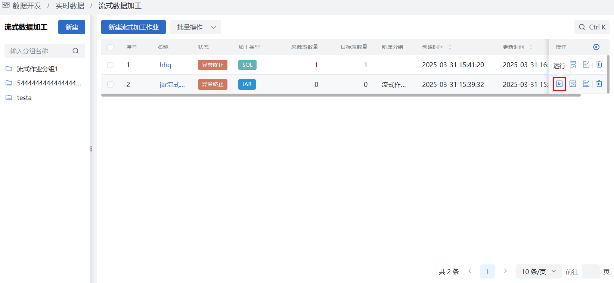The height and width of the screenshot is (283, 614).
Task: Click the SQL type tag
Action: 247,65
